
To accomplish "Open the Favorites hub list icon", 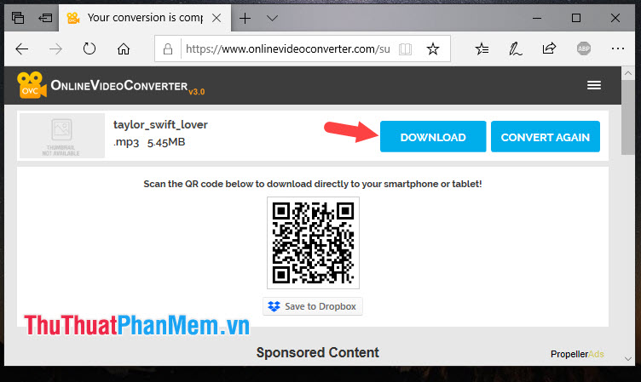I will coord(482,49).
